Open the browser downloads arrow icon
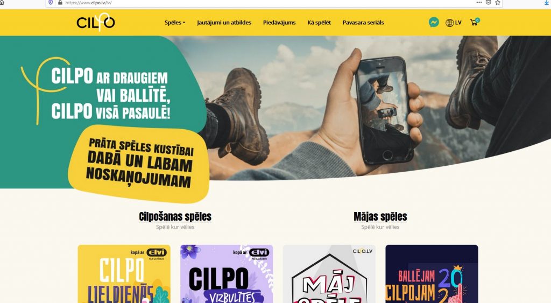Viewport: 551px width, 303px height. (547, 3)
